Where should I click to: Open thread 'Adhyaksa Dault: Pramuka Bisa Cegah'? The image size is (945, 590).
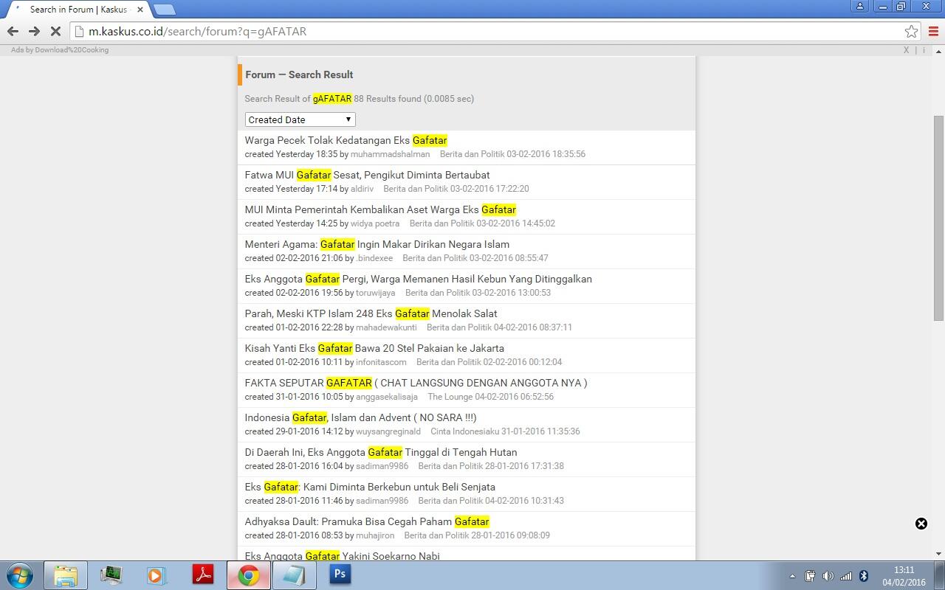click(367, 521)
